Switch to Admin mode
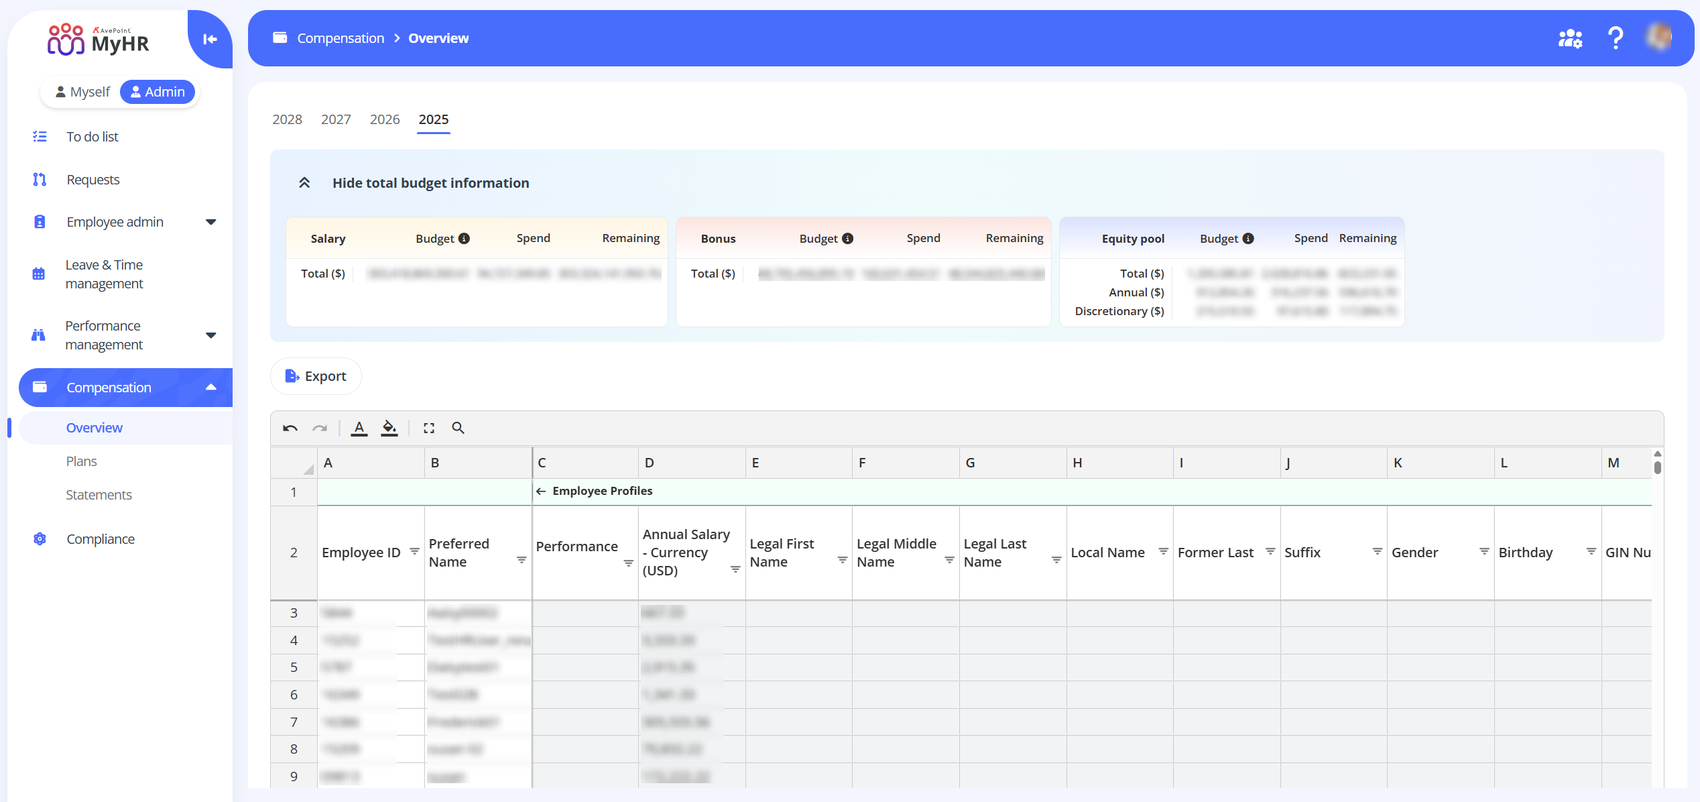The image size is (1700, 802). click(x=158, y=92)
